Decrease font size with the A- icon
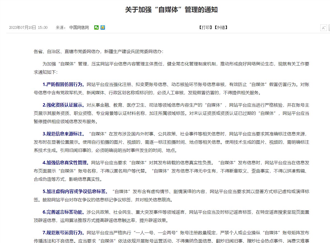The height and width of the screenshot is (243, 330). tap(323, 28)
